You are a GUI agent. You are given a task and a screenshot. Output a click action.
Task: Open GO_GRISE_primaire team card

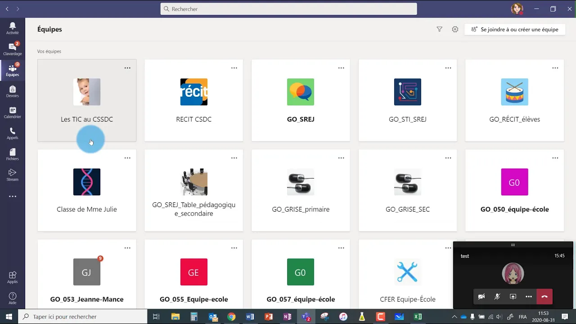(301, 190)
